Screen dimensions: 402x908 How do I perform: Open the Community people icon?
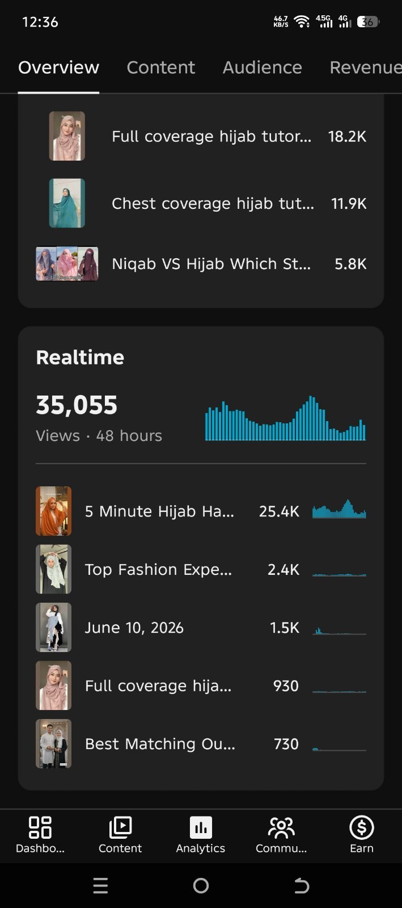point(281,827)
